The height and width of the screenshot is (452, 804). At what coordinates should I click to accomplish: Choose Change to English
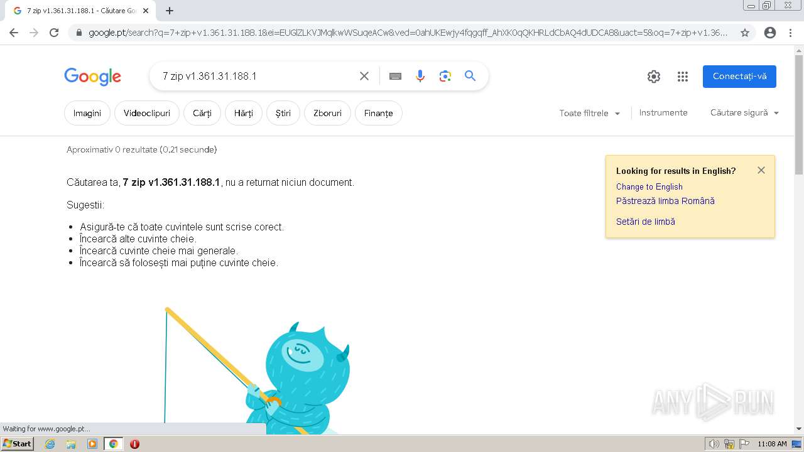649,186
